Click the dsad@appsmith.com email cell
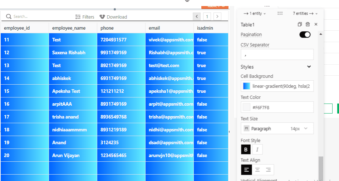The image size is (339, 181). pyautogui.click(x=169, y=142)
